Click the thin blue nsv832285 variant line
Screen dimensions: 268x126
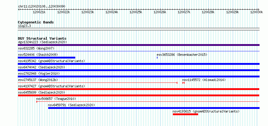coord(139,51)
